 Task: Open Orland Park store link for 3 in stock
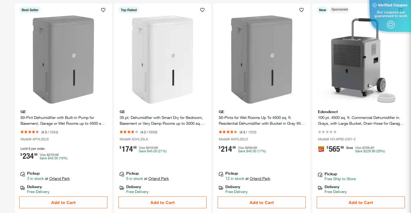[x=59, y=179]
